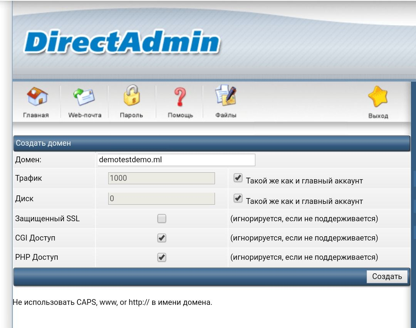Enable the Защищенный SSL checkbox
This screenshot has width=416, height=328.
[162, 219]
